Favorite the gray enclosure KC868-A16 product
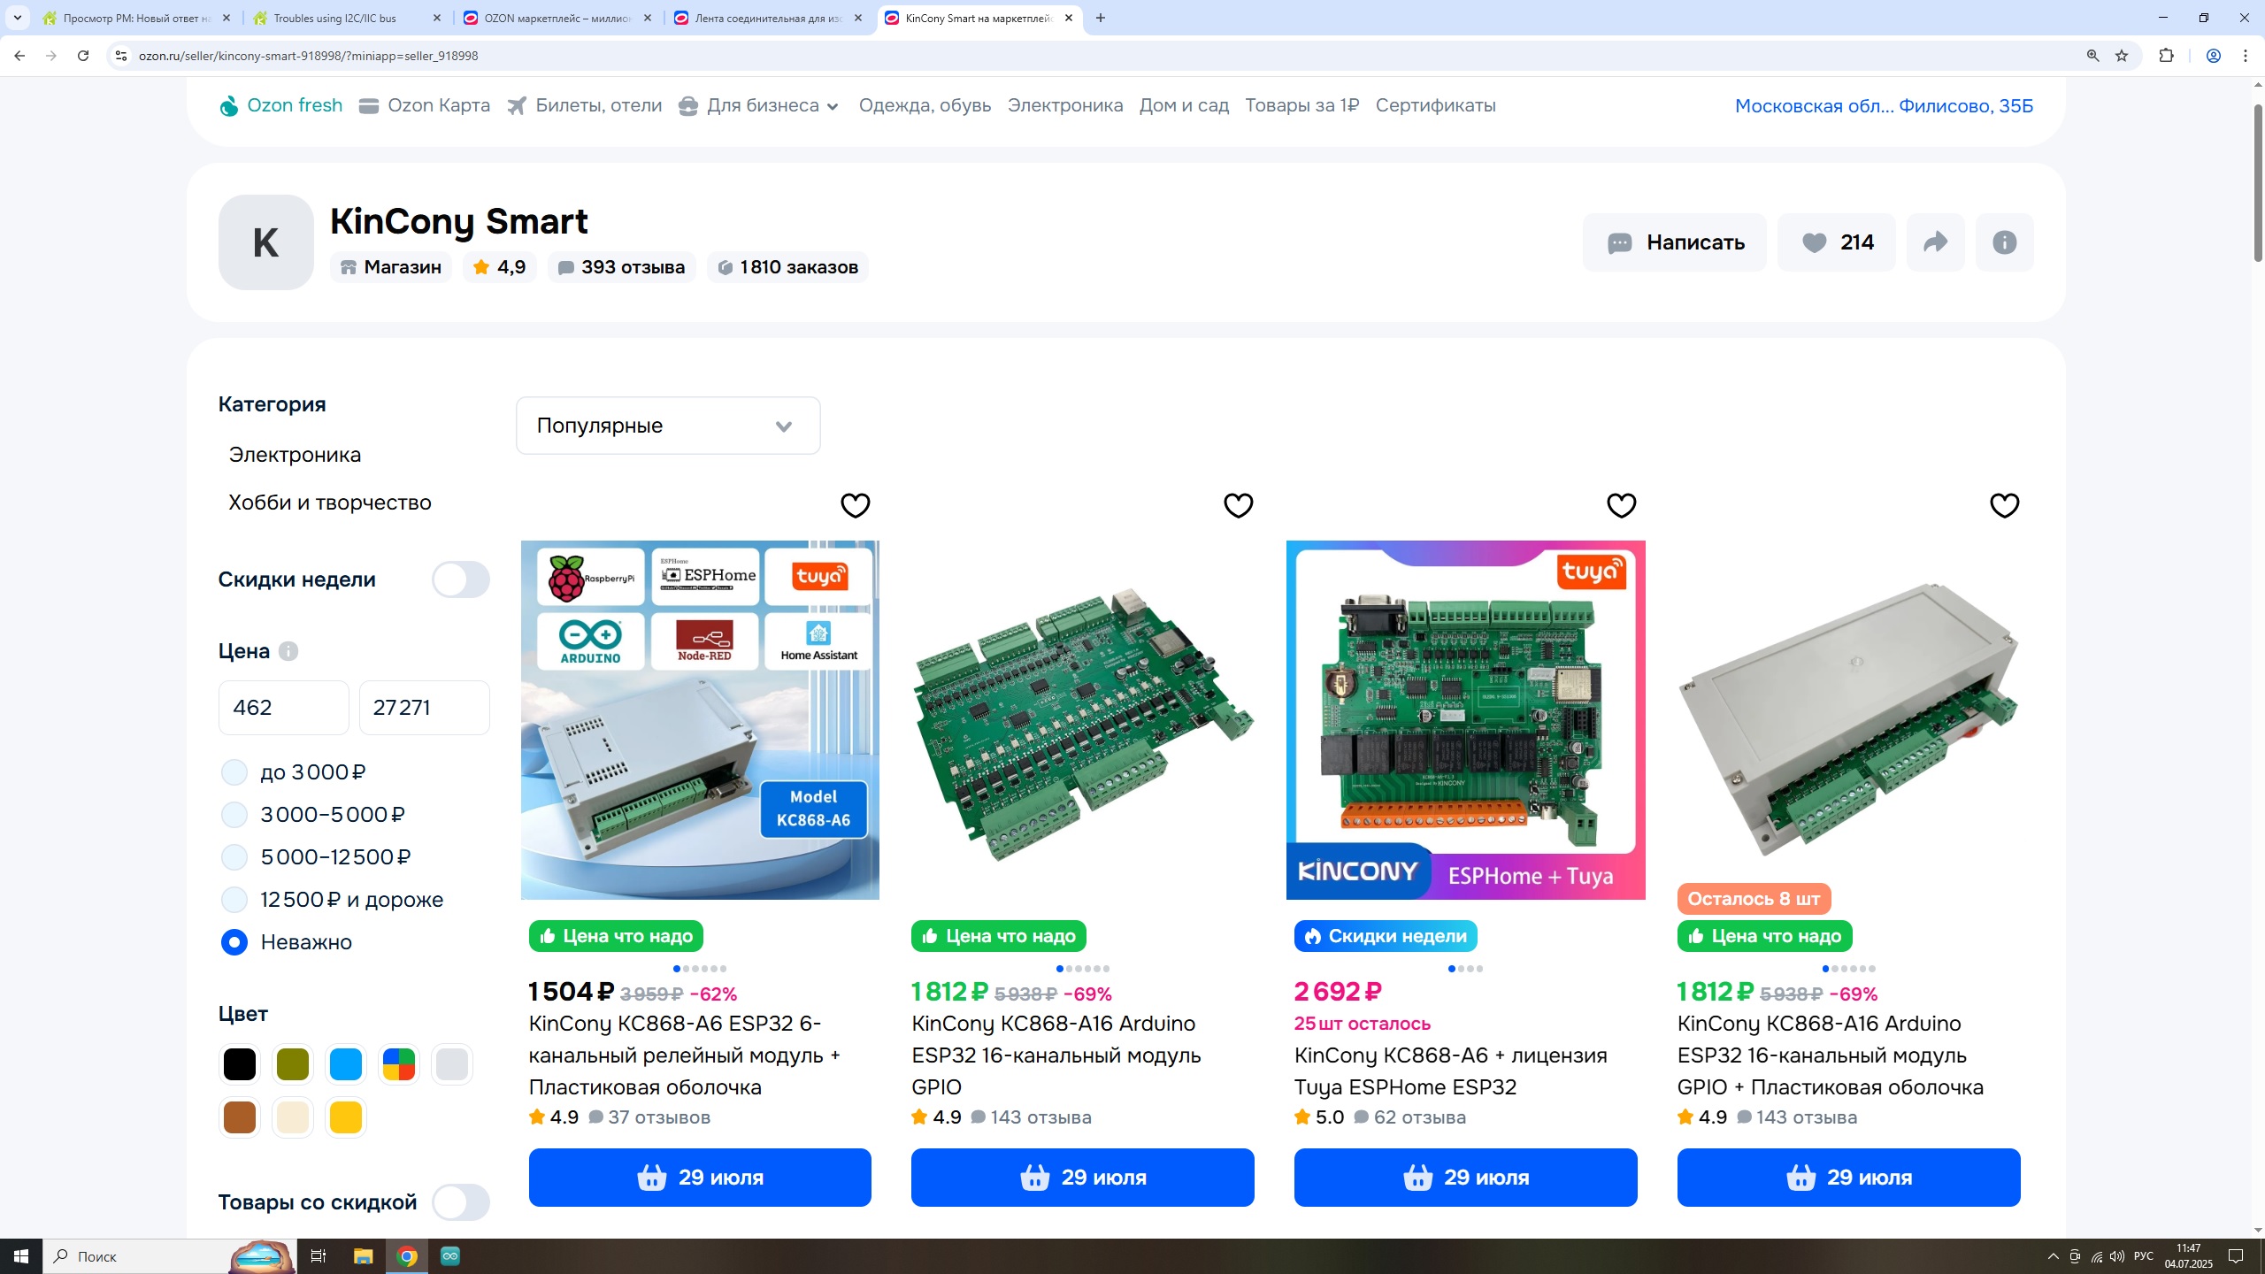The height and width of the screenshot is (1274, 2265). pos(2004,505)
